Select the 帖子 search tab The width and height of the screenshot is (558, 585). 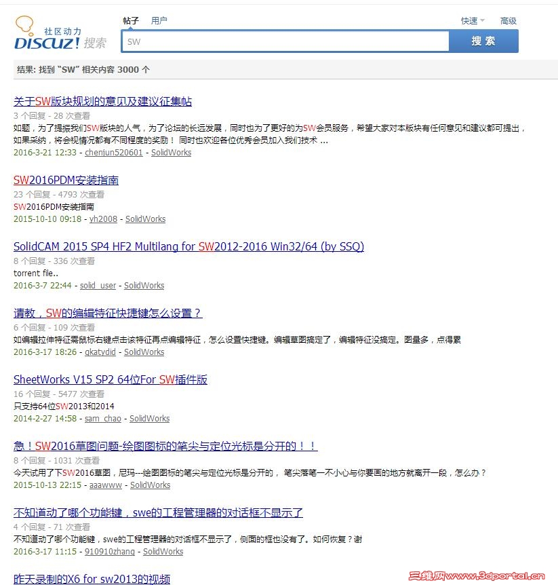click(x=132, y=20)
